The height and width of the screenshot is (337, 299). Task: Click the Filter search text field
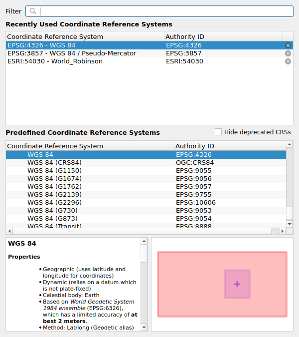pos(159,11)
